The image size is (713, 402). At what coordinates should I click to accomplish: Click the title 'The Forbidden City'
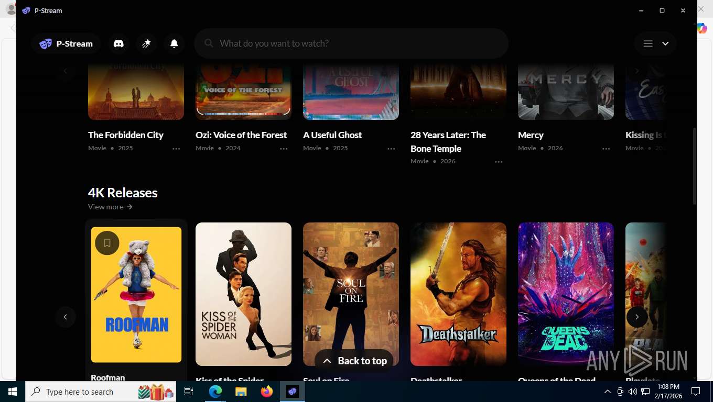(126, 135)
